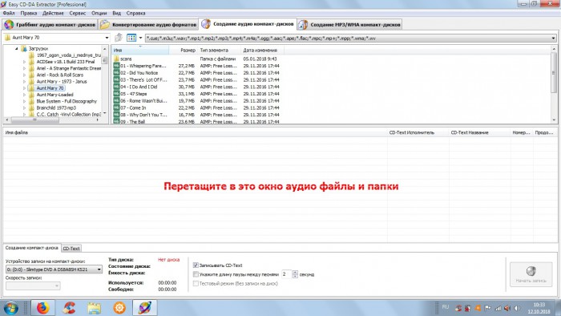Click the up-folder navigation icon
This screenshot has height=316, width=561.
point(119,37)
